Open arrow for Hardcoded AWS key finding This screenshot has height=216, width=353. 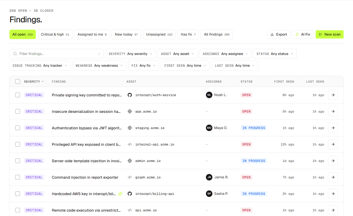[x=333, y=194]
